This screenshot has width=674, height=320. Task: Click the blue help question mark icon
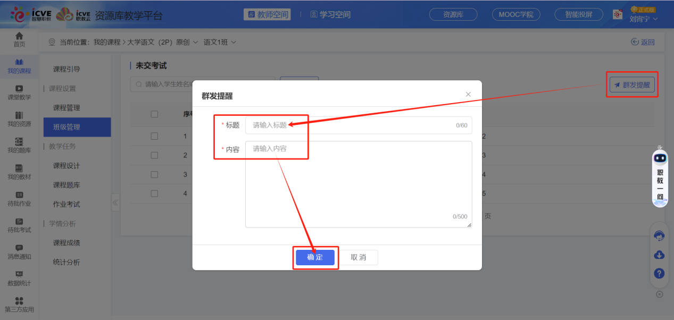pyautogui.click(x=659, y=274)
